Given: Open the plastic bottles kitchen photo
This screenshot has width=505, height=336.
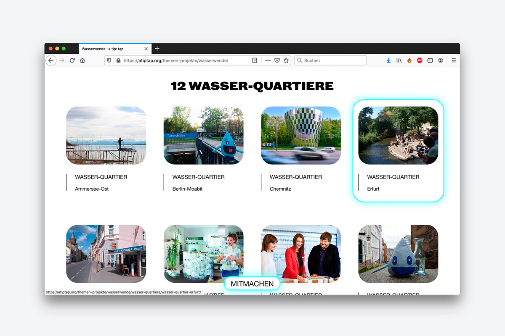Looking at the screenshot, I should 203,254.
